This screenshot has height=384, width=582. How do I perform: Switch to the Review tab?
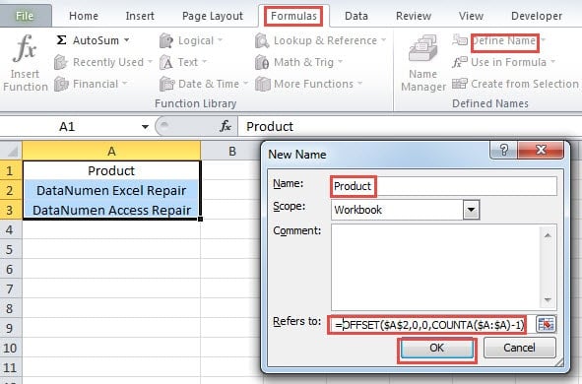[x=414, y=16]
